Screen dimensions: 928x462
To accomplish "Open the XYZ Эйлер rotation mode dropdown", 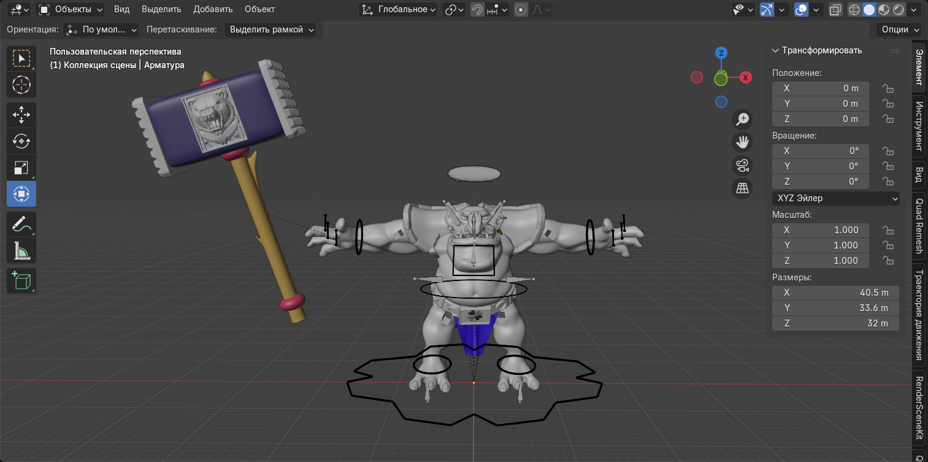I will (835, 198).
